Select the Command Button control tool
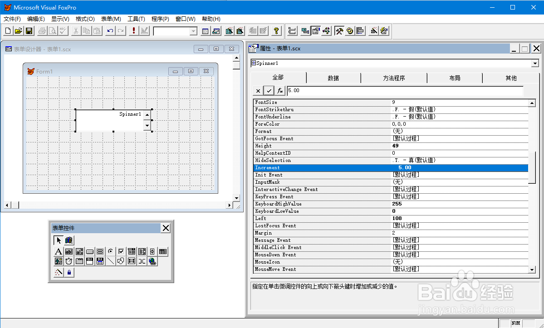This screenshot has height=328, width=544. (90, 251)
